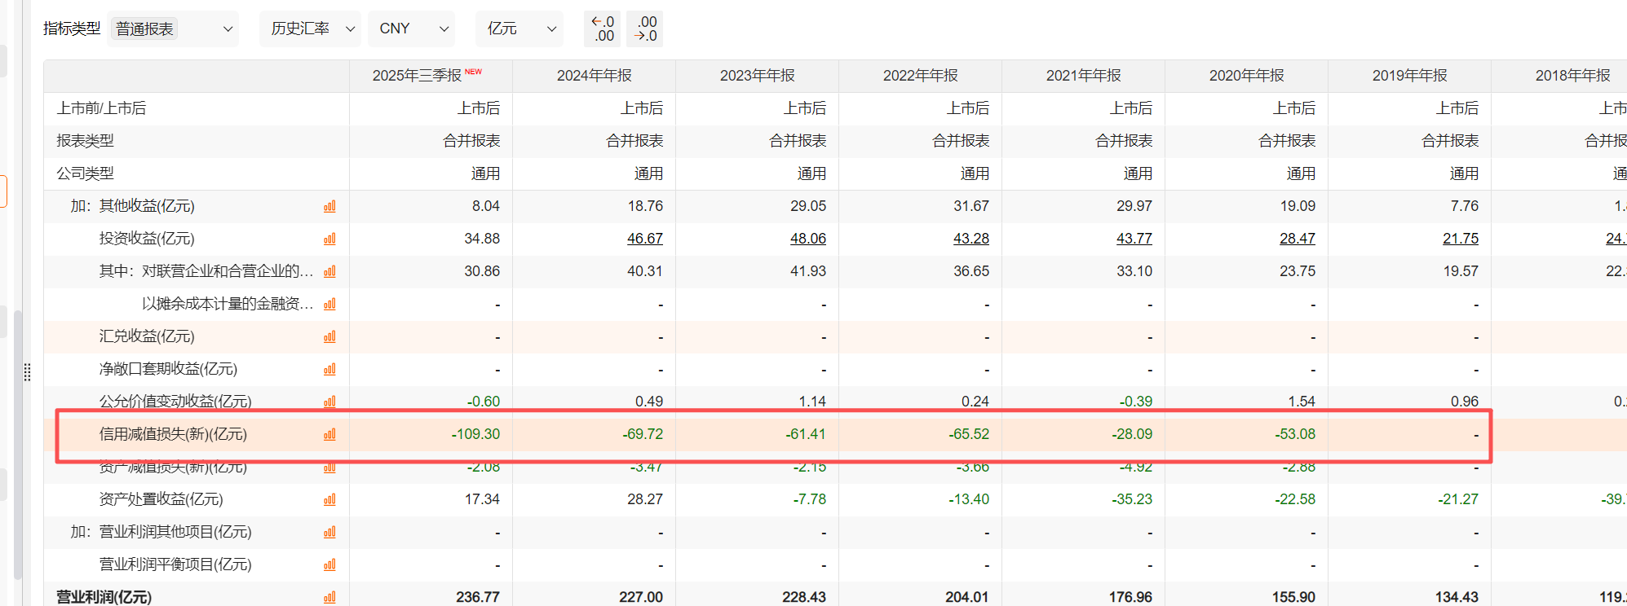Open chart icon for 汇兑收益 row
Image resolution: width=1627 pixels, height=606 pixels.
point(329,337)
